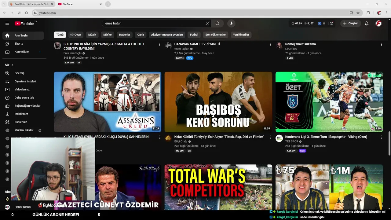The width and height of the screenshot is (391, 220).
Task: Select the Oyun filter chip
Action: pos(75,35)
